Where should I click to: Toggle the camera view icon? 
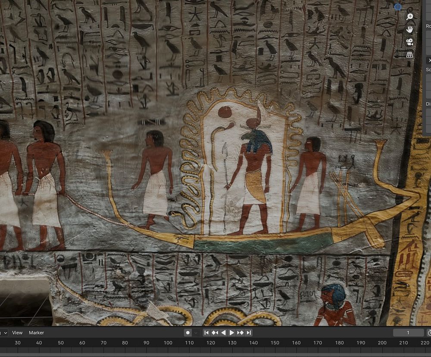(x=409, y=42)
